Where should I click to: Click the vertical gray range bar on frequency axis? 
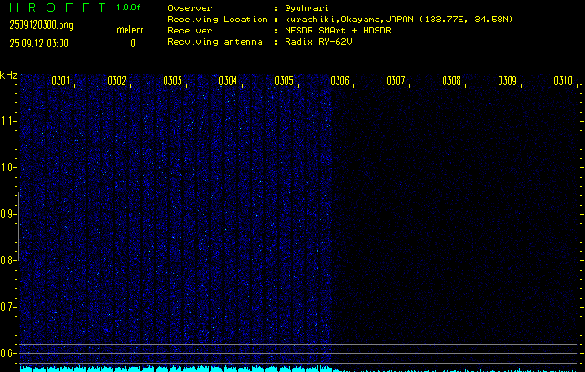pyautogui.click(x=18, y=226)
